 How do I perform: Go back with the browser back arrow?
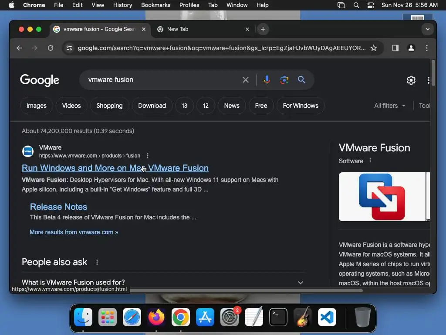(x=19, y=48)
